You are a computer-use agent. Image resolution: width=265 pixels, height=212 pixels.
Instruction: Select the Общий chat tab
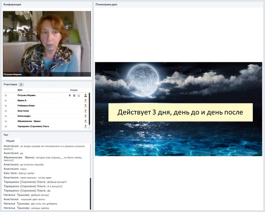[x=10, y=141]
